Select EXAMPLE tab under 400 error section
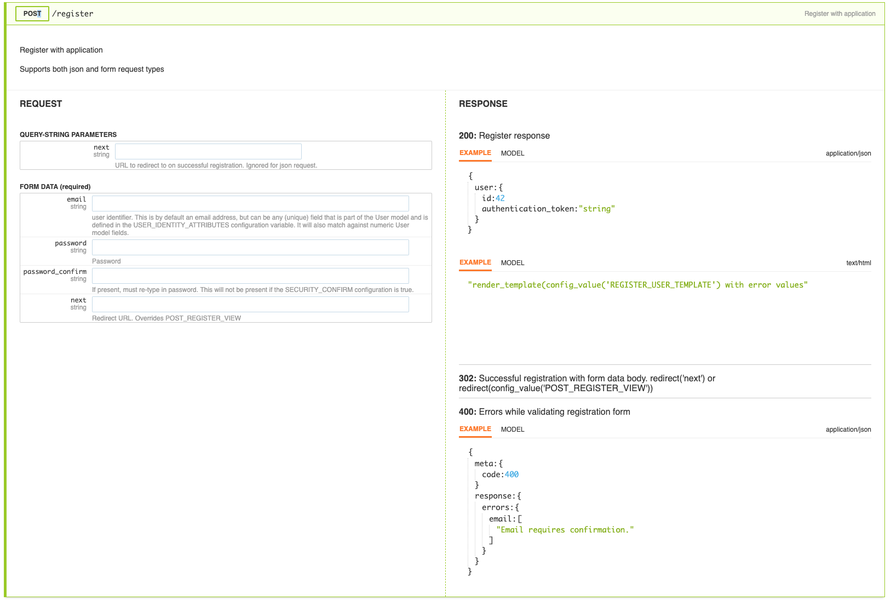 click(474, 430)
